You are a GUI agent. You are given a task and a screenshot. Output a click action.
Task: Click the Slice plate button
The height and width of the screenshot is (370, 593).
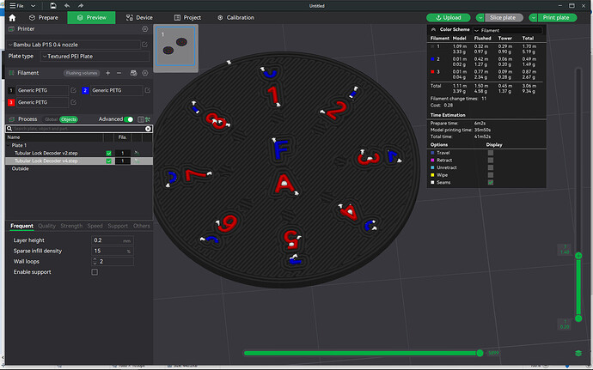click(504, 18)
